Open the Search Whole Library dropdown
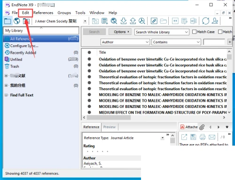This screenshot has height=180, width=235. (186, 32)
